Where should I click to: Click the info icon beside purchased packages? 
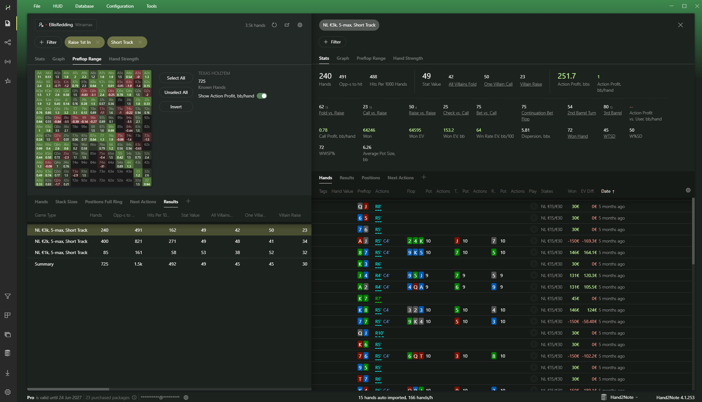(134, 398)
